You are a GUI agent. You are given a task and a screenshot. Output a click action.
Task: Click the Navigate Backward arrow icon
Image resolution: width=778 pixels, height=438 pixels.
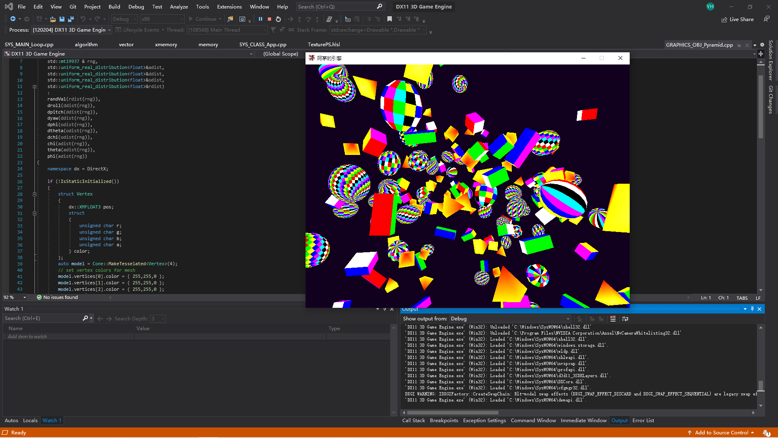13,19
